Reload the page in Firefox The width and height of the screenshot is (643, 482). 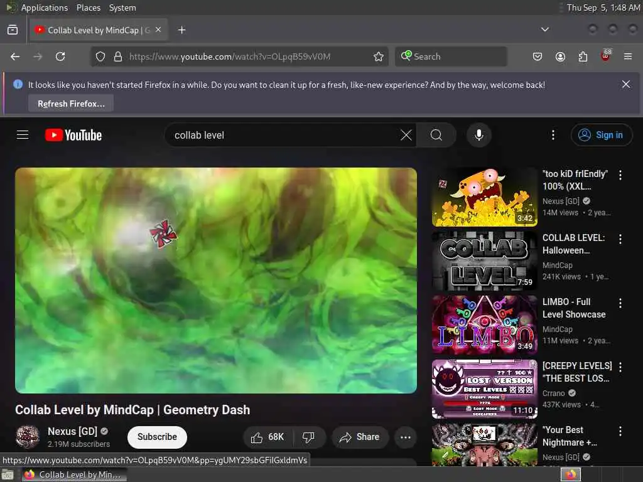[x=60, y=56]
